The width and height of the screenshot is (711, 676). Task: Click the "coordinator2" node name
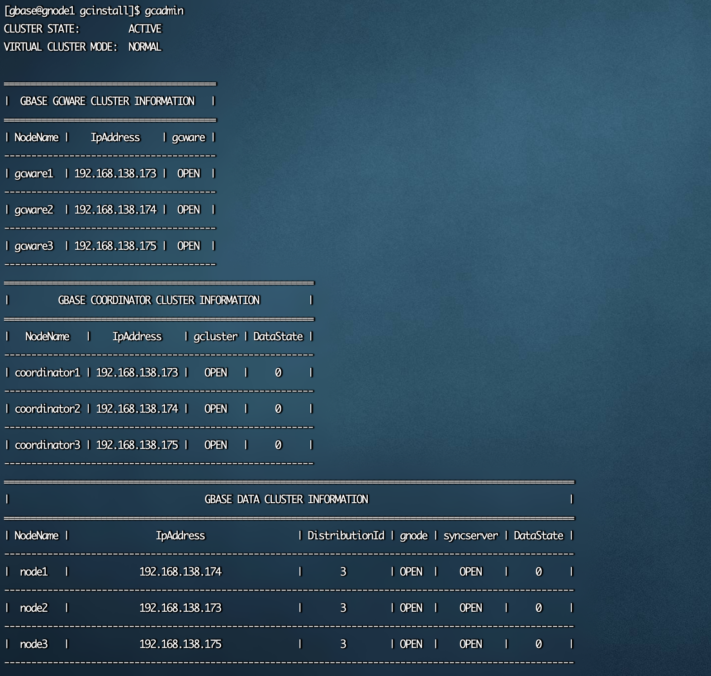[47, 409]
